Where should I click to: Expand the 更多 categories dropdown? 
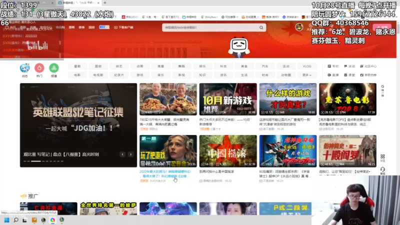pyautogui.click(x=306, y=75)
